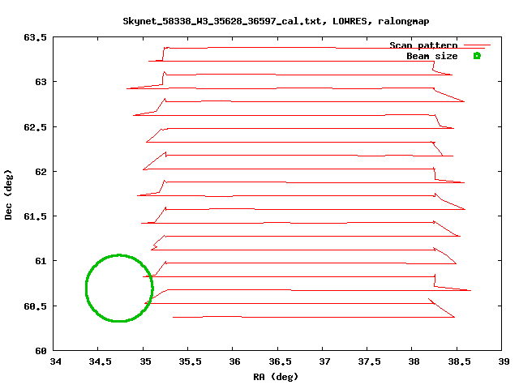Click the 63 Dec axis tick label

41,82
